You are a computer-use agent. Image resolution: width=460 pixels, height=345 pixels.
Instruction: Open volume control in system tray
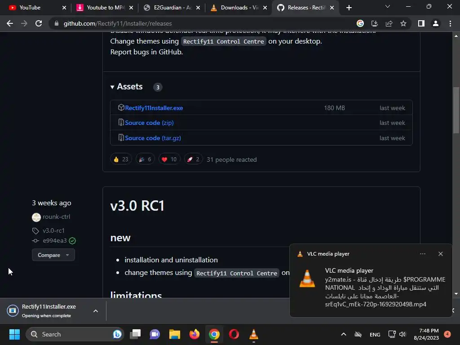tap(402, 334)
